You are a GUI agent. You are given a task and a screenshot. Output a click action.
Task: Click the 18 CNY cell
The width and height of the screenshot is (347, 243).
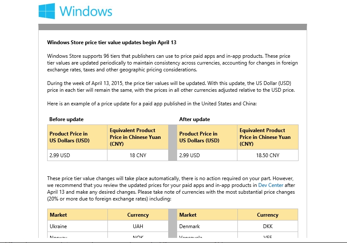pyautogui.click(x=138, y=155)
